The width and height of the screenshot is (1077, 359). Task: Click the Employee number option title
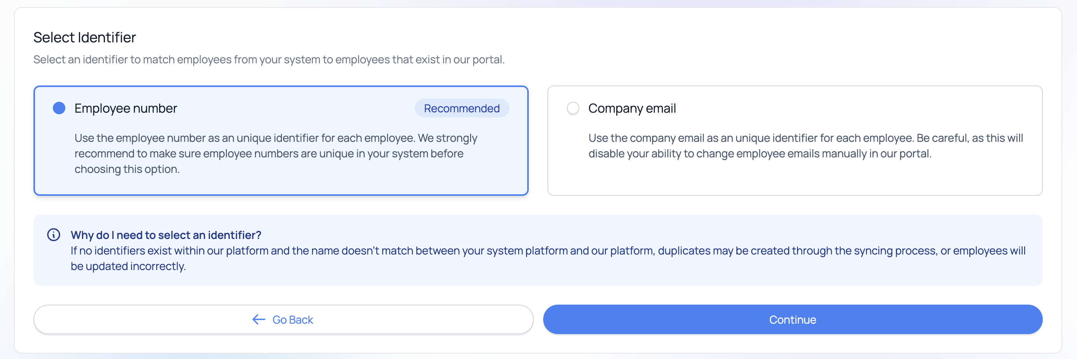click(x=126, y=108)
